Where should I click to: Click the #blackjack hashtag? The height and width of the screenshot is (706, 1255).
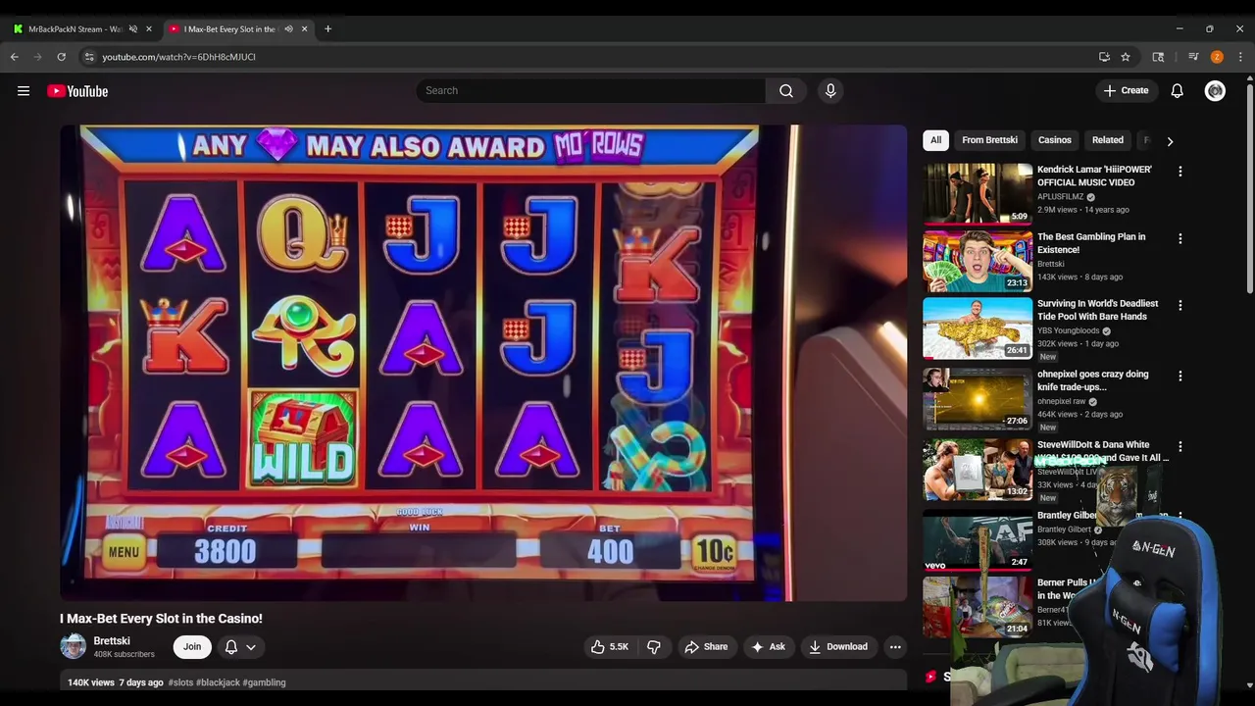pos(218,682)
